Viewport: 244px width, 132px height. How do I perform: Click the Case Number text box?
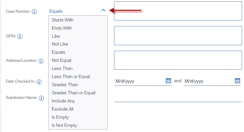[178, 11]
